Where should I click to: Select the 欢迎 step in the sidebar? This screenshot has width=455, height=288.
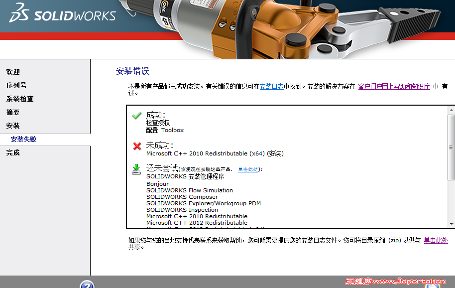pos(12,71)
